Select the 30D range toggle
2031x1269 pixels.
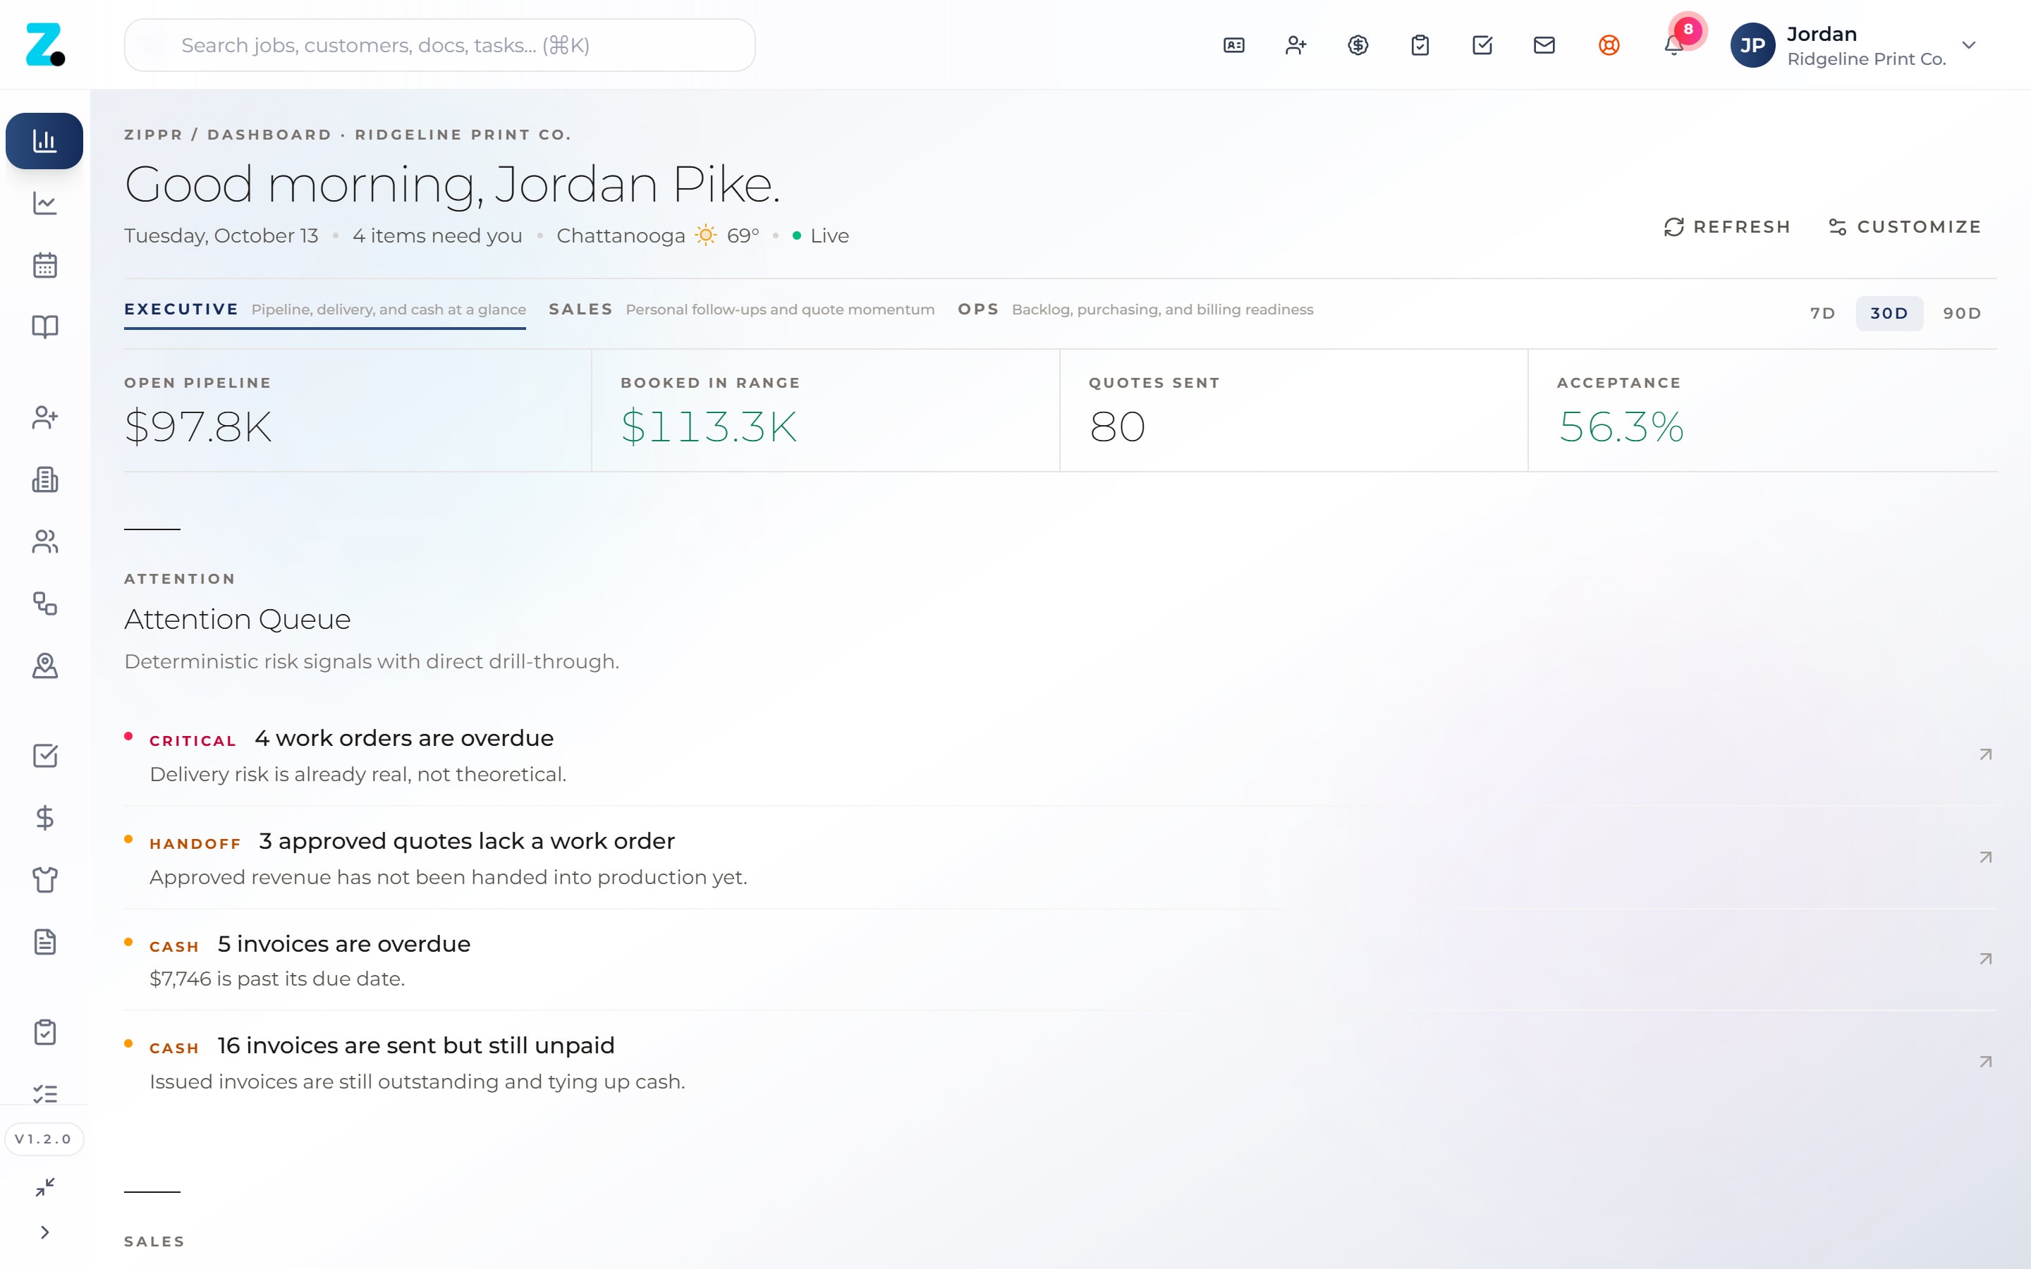coord(1889,313)
